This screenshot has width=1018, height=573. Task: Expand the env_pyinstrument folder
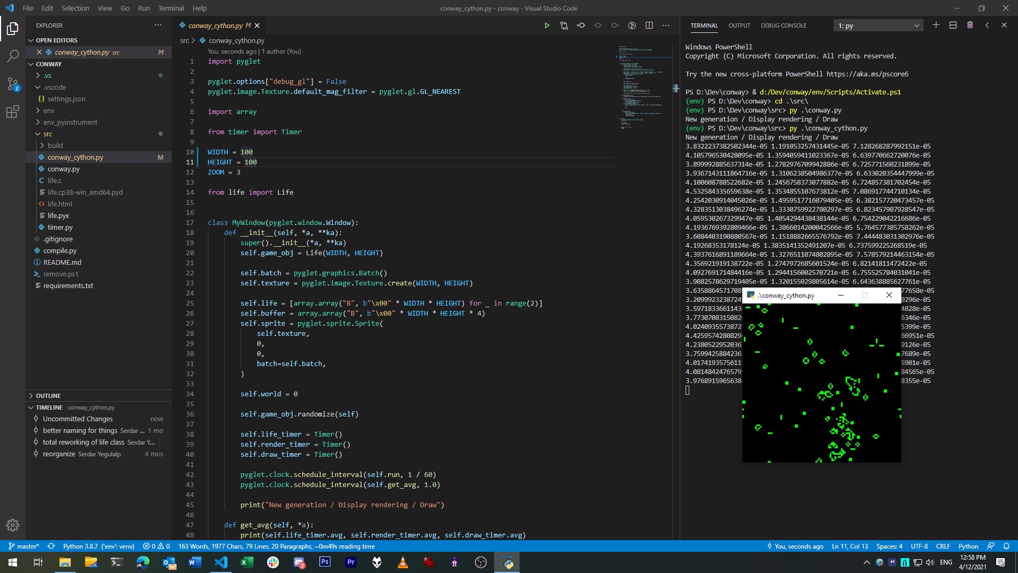tap(99, 122)
